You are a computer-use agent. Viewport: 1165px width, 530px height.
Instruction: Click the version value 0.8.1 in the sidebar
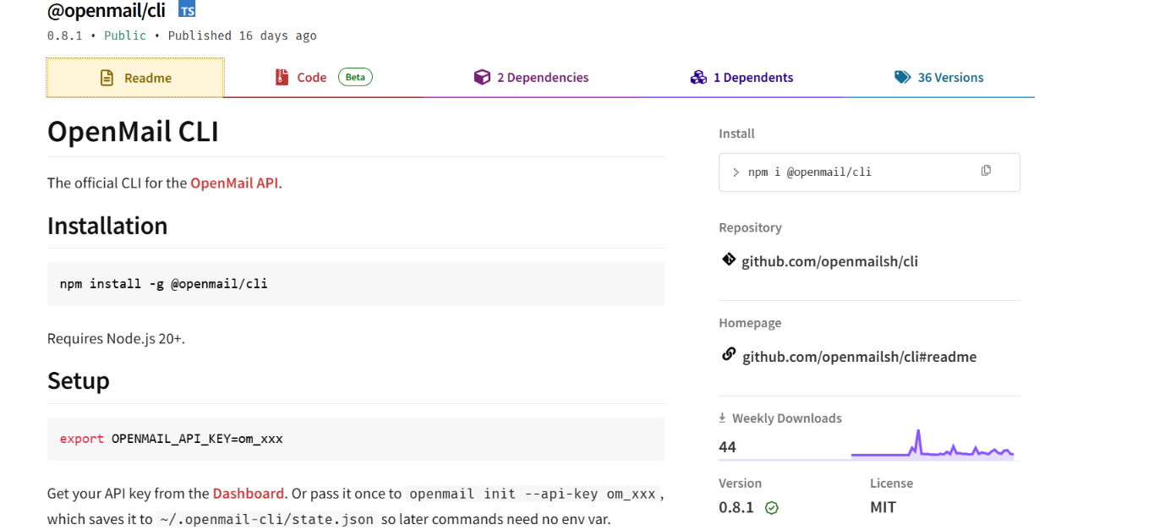[x=736, y=508]
